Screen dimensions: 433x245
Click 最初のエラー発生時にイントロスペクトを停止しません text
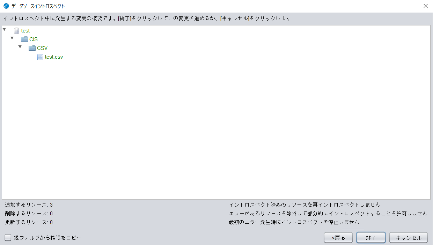point(294,222)
